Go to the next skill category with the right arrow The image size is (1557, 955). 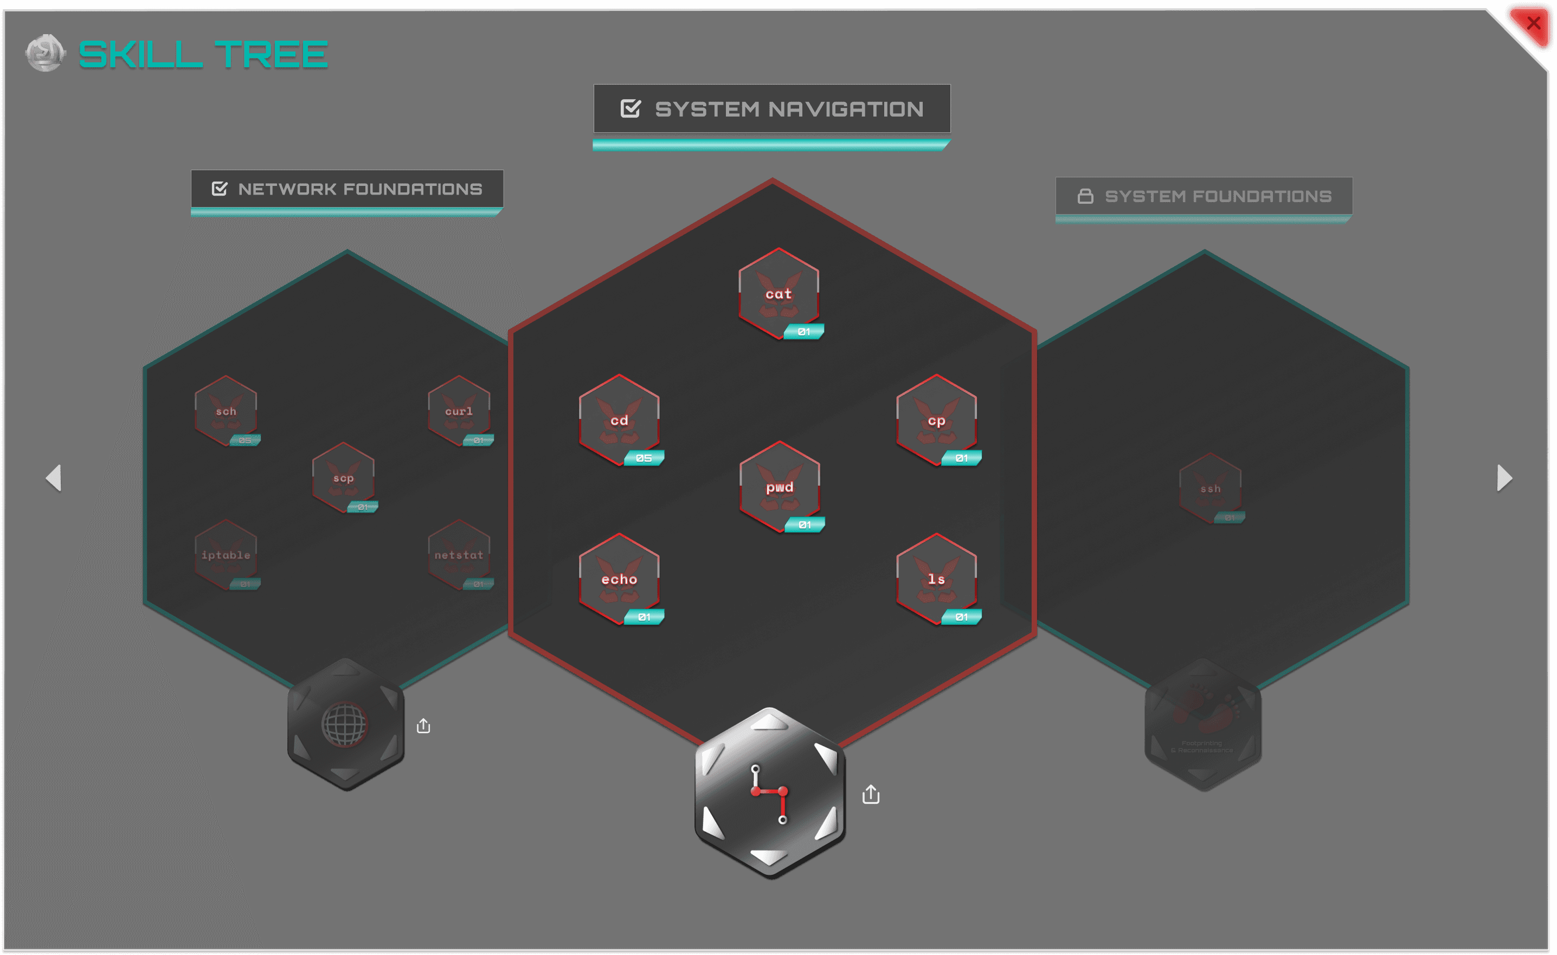tap(1504, 477)
